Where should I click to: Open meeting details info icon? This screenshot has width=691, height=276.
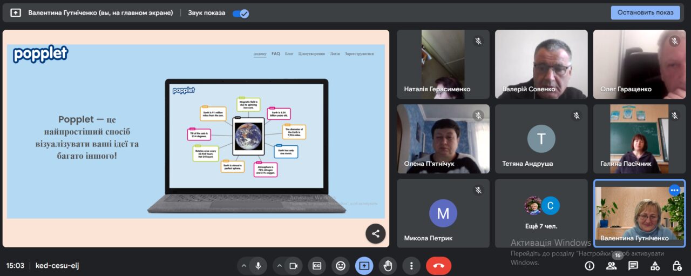[590, 266]
